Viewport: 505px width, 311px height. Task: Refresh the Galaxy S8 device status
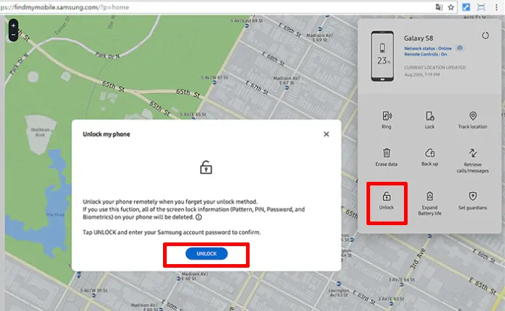pos(485,35)
